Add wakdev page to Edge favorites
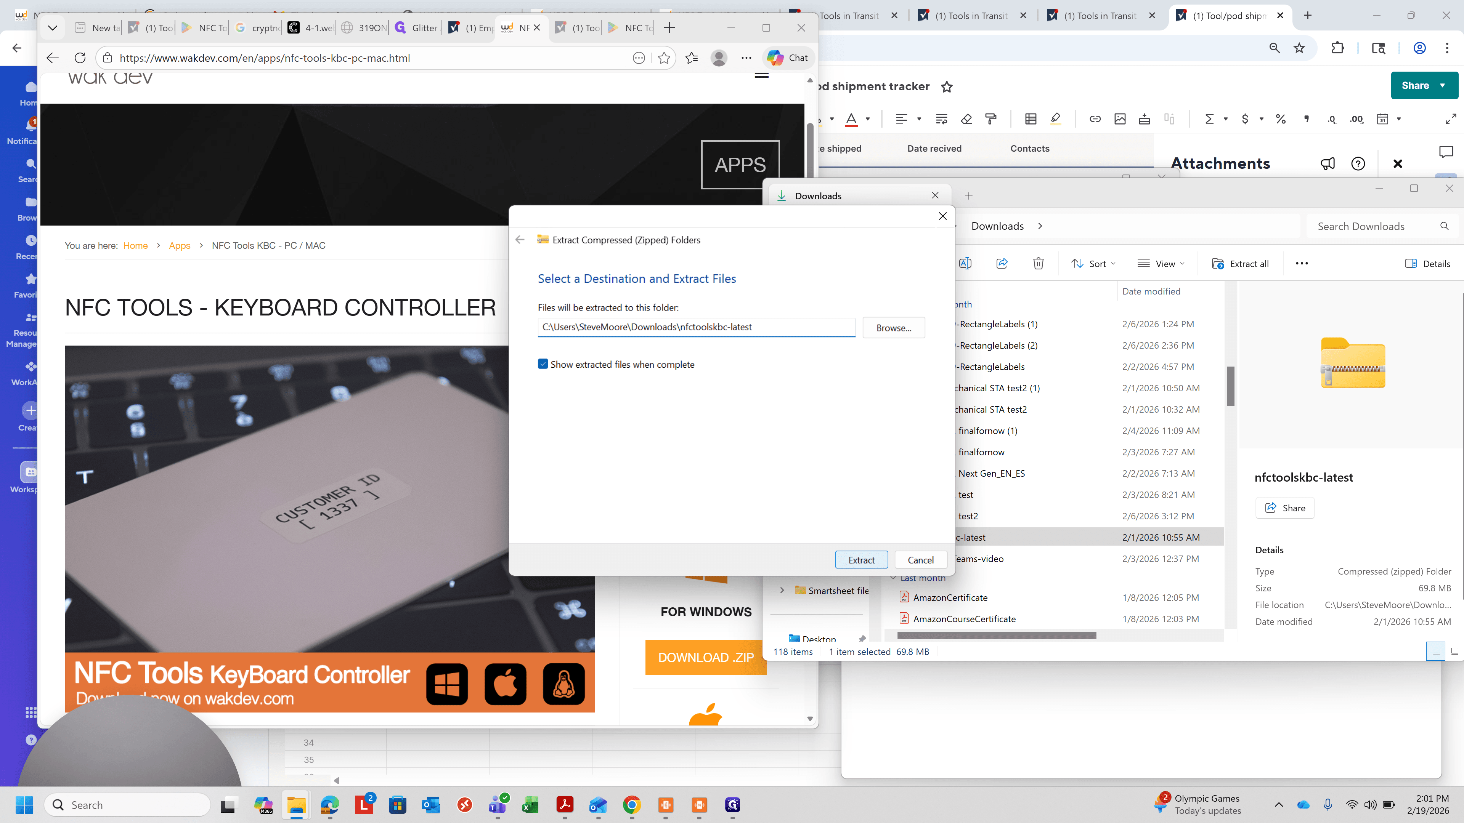 coord(664,58)
